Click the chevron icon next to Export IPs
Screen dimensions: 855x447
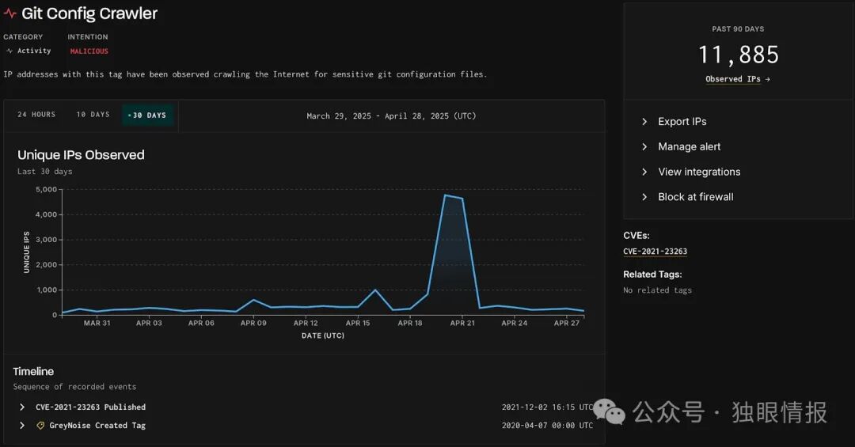[644, 122]
